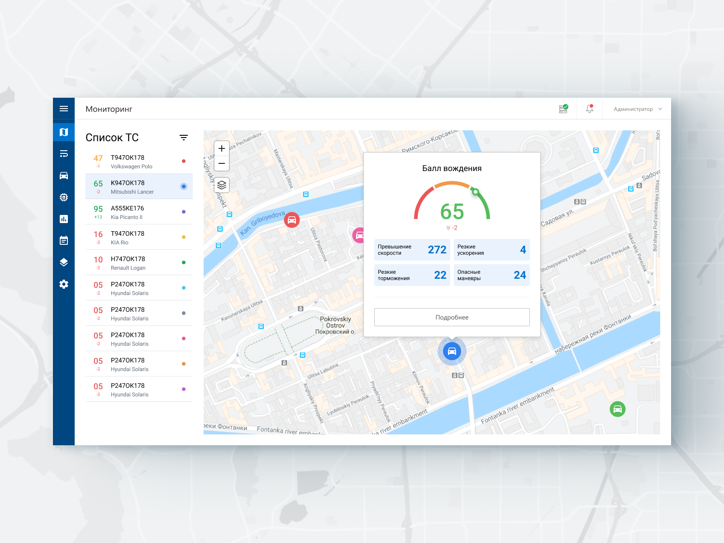Select the vehicles section icon in sidebar

64,176
